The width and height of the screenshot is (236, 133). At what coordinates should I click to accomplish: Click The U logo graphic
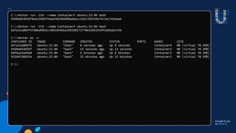tap(222, 16)
